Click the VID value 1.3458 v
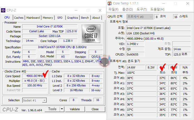Screen dimensions: 194x120 [135, 44]
